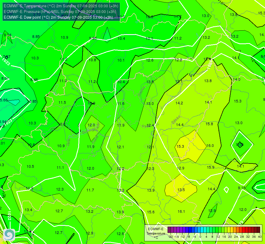Screen dimensions: 265x244
Task: Click the darkest maroon swatch above 40
Action: 259,230
